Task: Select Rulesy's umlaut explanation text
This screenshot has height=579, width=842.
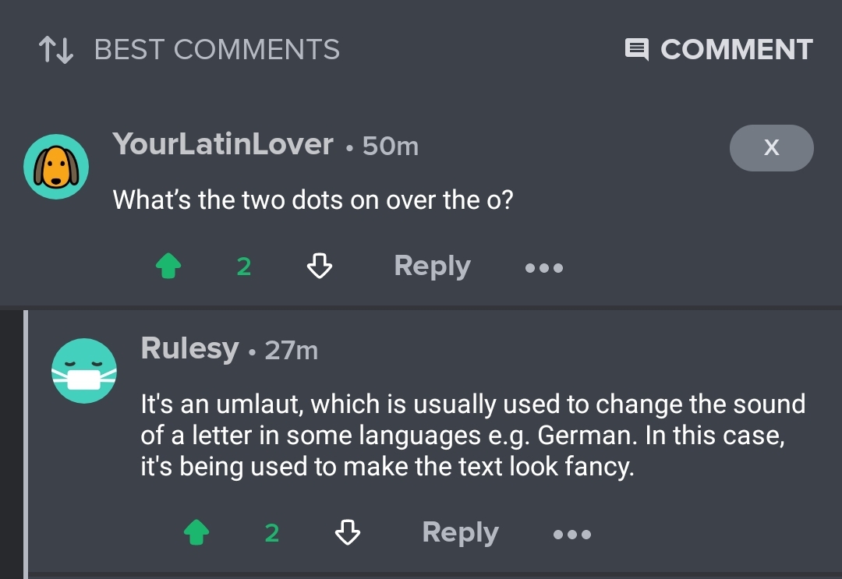Action: coord(472,436)
